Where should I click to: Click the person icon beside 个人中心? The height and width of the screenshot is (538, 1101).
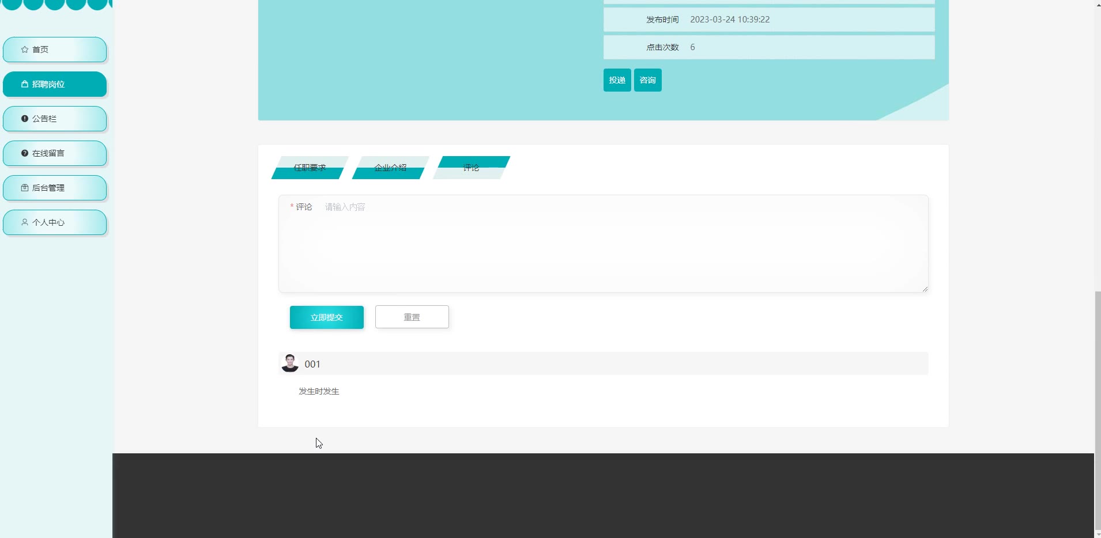point(25,222)
